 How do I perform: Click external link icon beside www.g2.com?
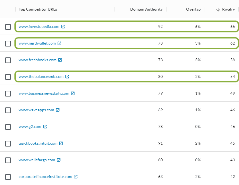pos(45,127)
